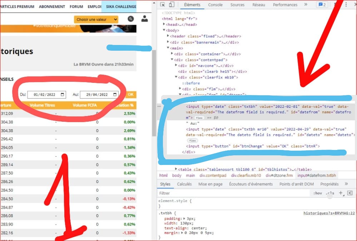
Task: Select the div.clearfix.mb10 breadcrumb
Action: coord(246,175)
